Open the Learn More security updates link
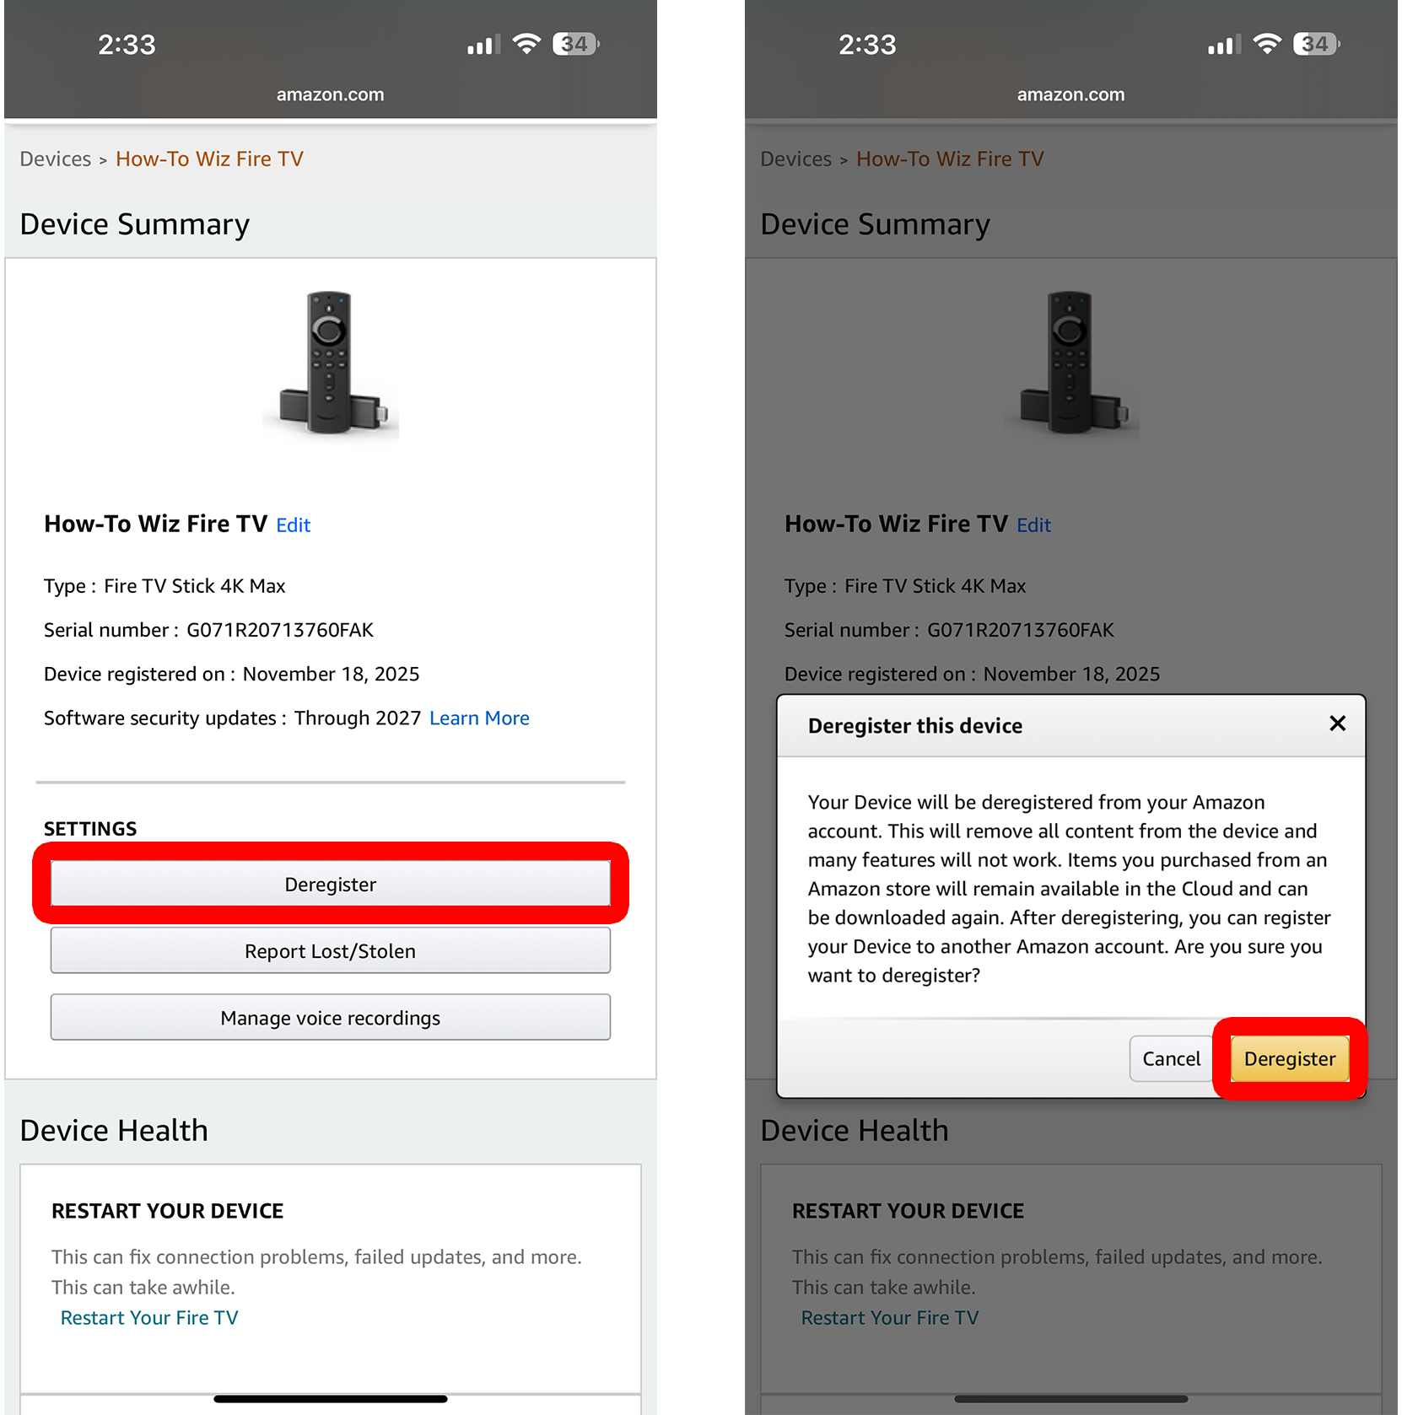The image size is (1402, 1415). point(479,718)
